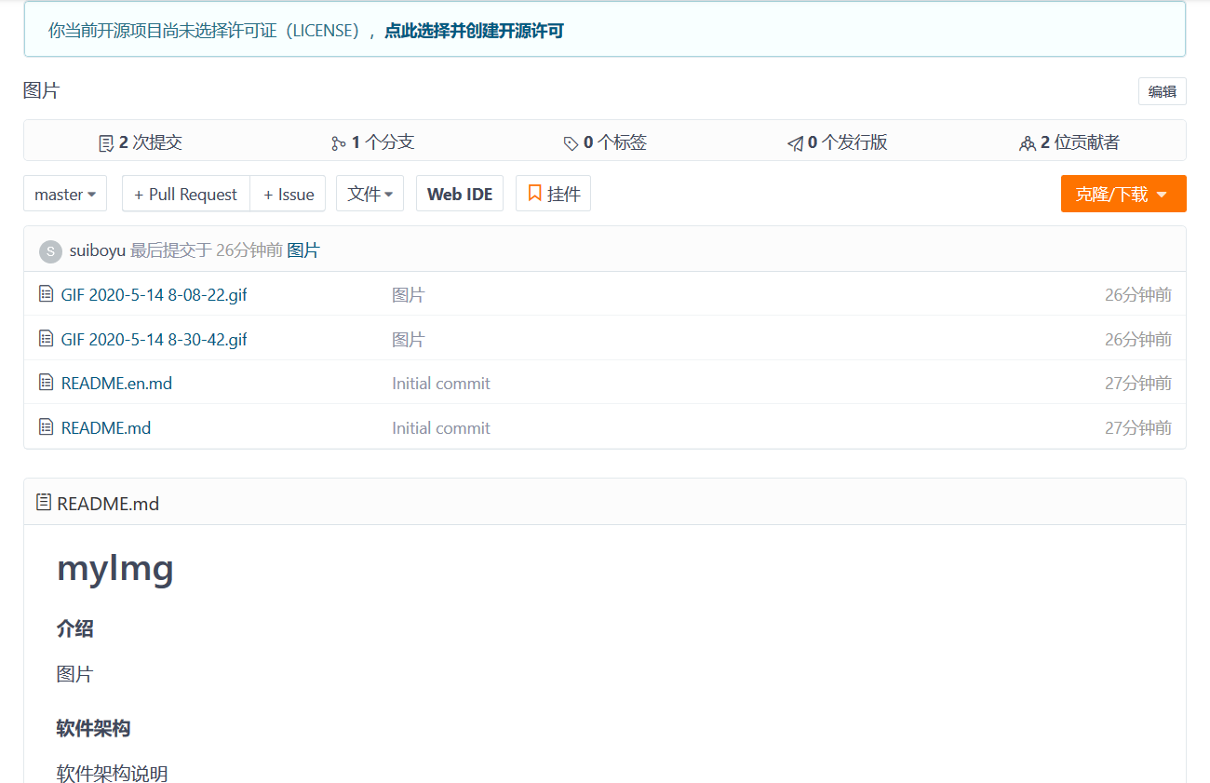Expand the master branch dropdown
Screen dimensions: 1210x783
pyautogui.click(x=65, y=194)
